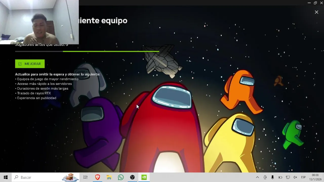The width and height of the screenshot is (324, 182).
Task: Minimize the GeForce NOW window
Action: pos(309,3)
